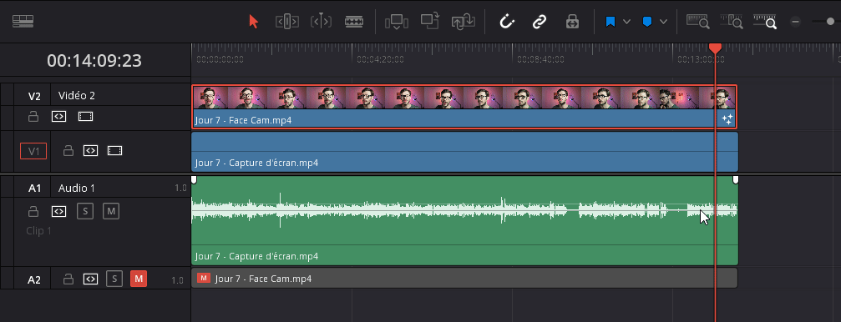This screenshot has width=841, height=322.
Task: Toggle auto track selector on A1
Action: point(59,211)
